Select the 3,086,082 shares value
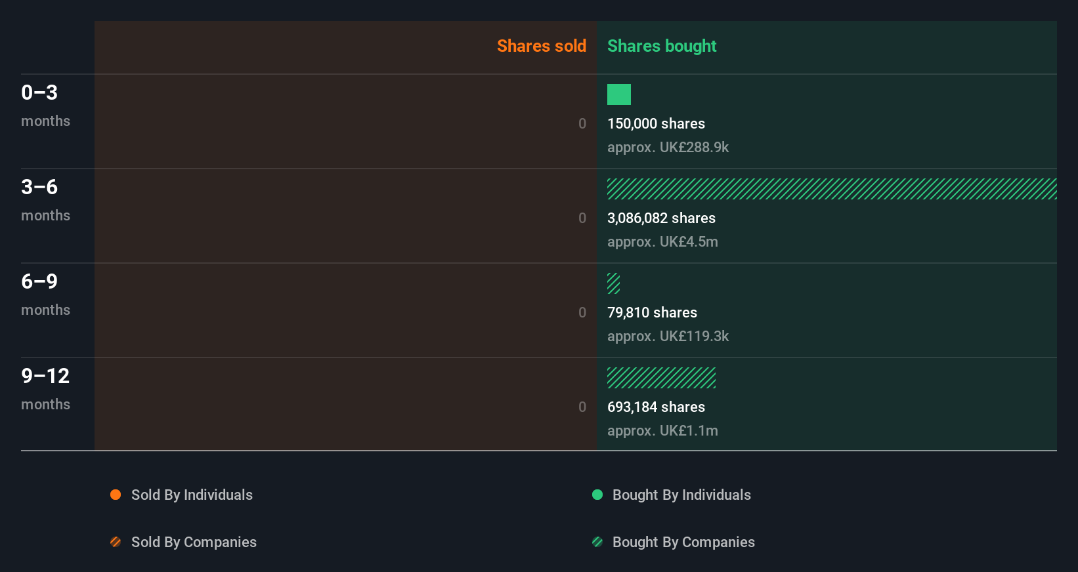The width and height of the screenshot is (1078, 572). click(x=661, y=218)
